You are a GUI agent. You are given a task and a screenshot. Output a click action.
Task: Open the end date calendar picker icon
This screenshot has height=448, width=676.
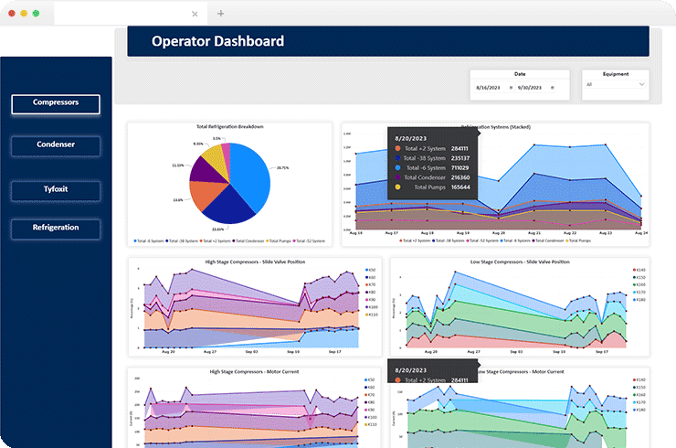pos(551,87)
